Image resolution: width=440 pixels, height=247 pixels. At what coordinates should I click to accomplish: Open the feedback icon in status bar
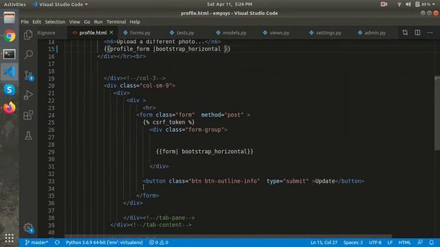point(420,242)
